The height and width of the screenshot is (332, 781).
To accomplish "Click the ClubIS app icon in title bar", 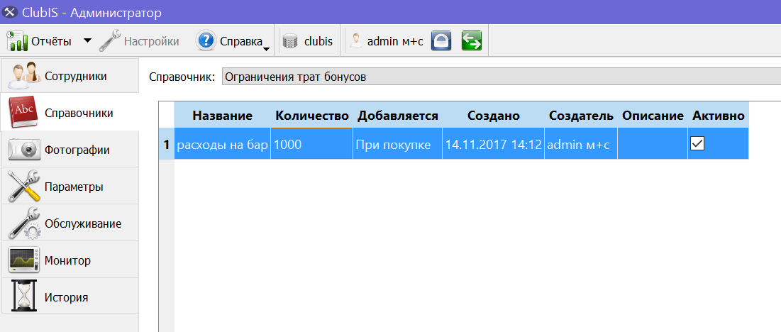I will (10, 13).
